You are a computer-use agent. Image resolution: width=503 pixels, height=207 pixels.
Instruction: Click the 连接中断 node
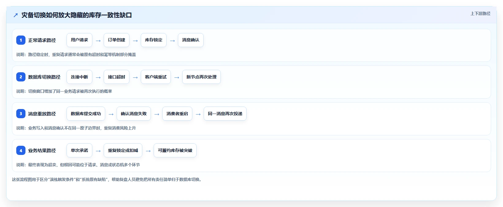[x=79, y=77]
